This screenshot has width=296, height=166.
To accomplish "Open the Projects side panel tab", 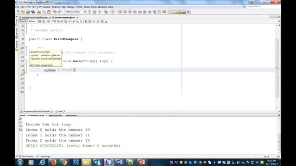I will [x=17, y=46].
